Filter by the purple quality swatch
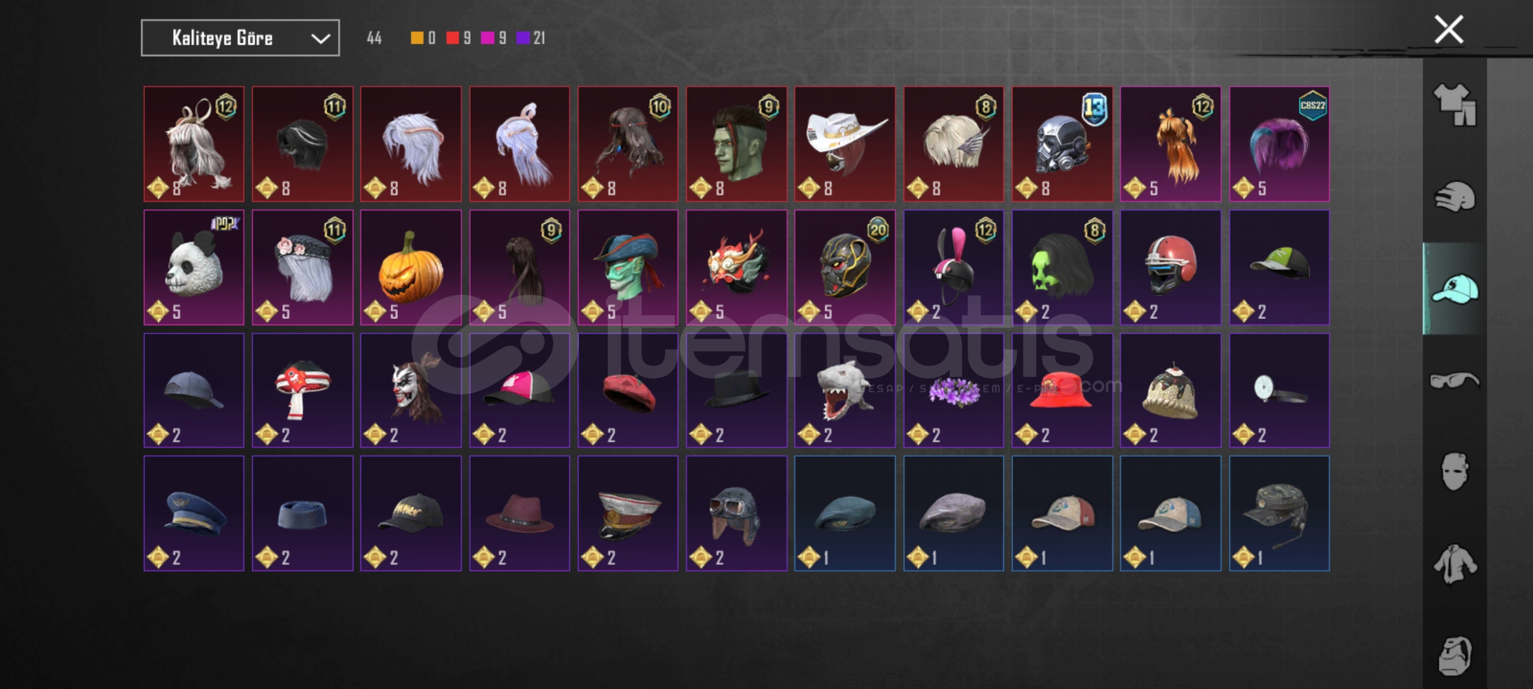 click(x=523, y=38)
